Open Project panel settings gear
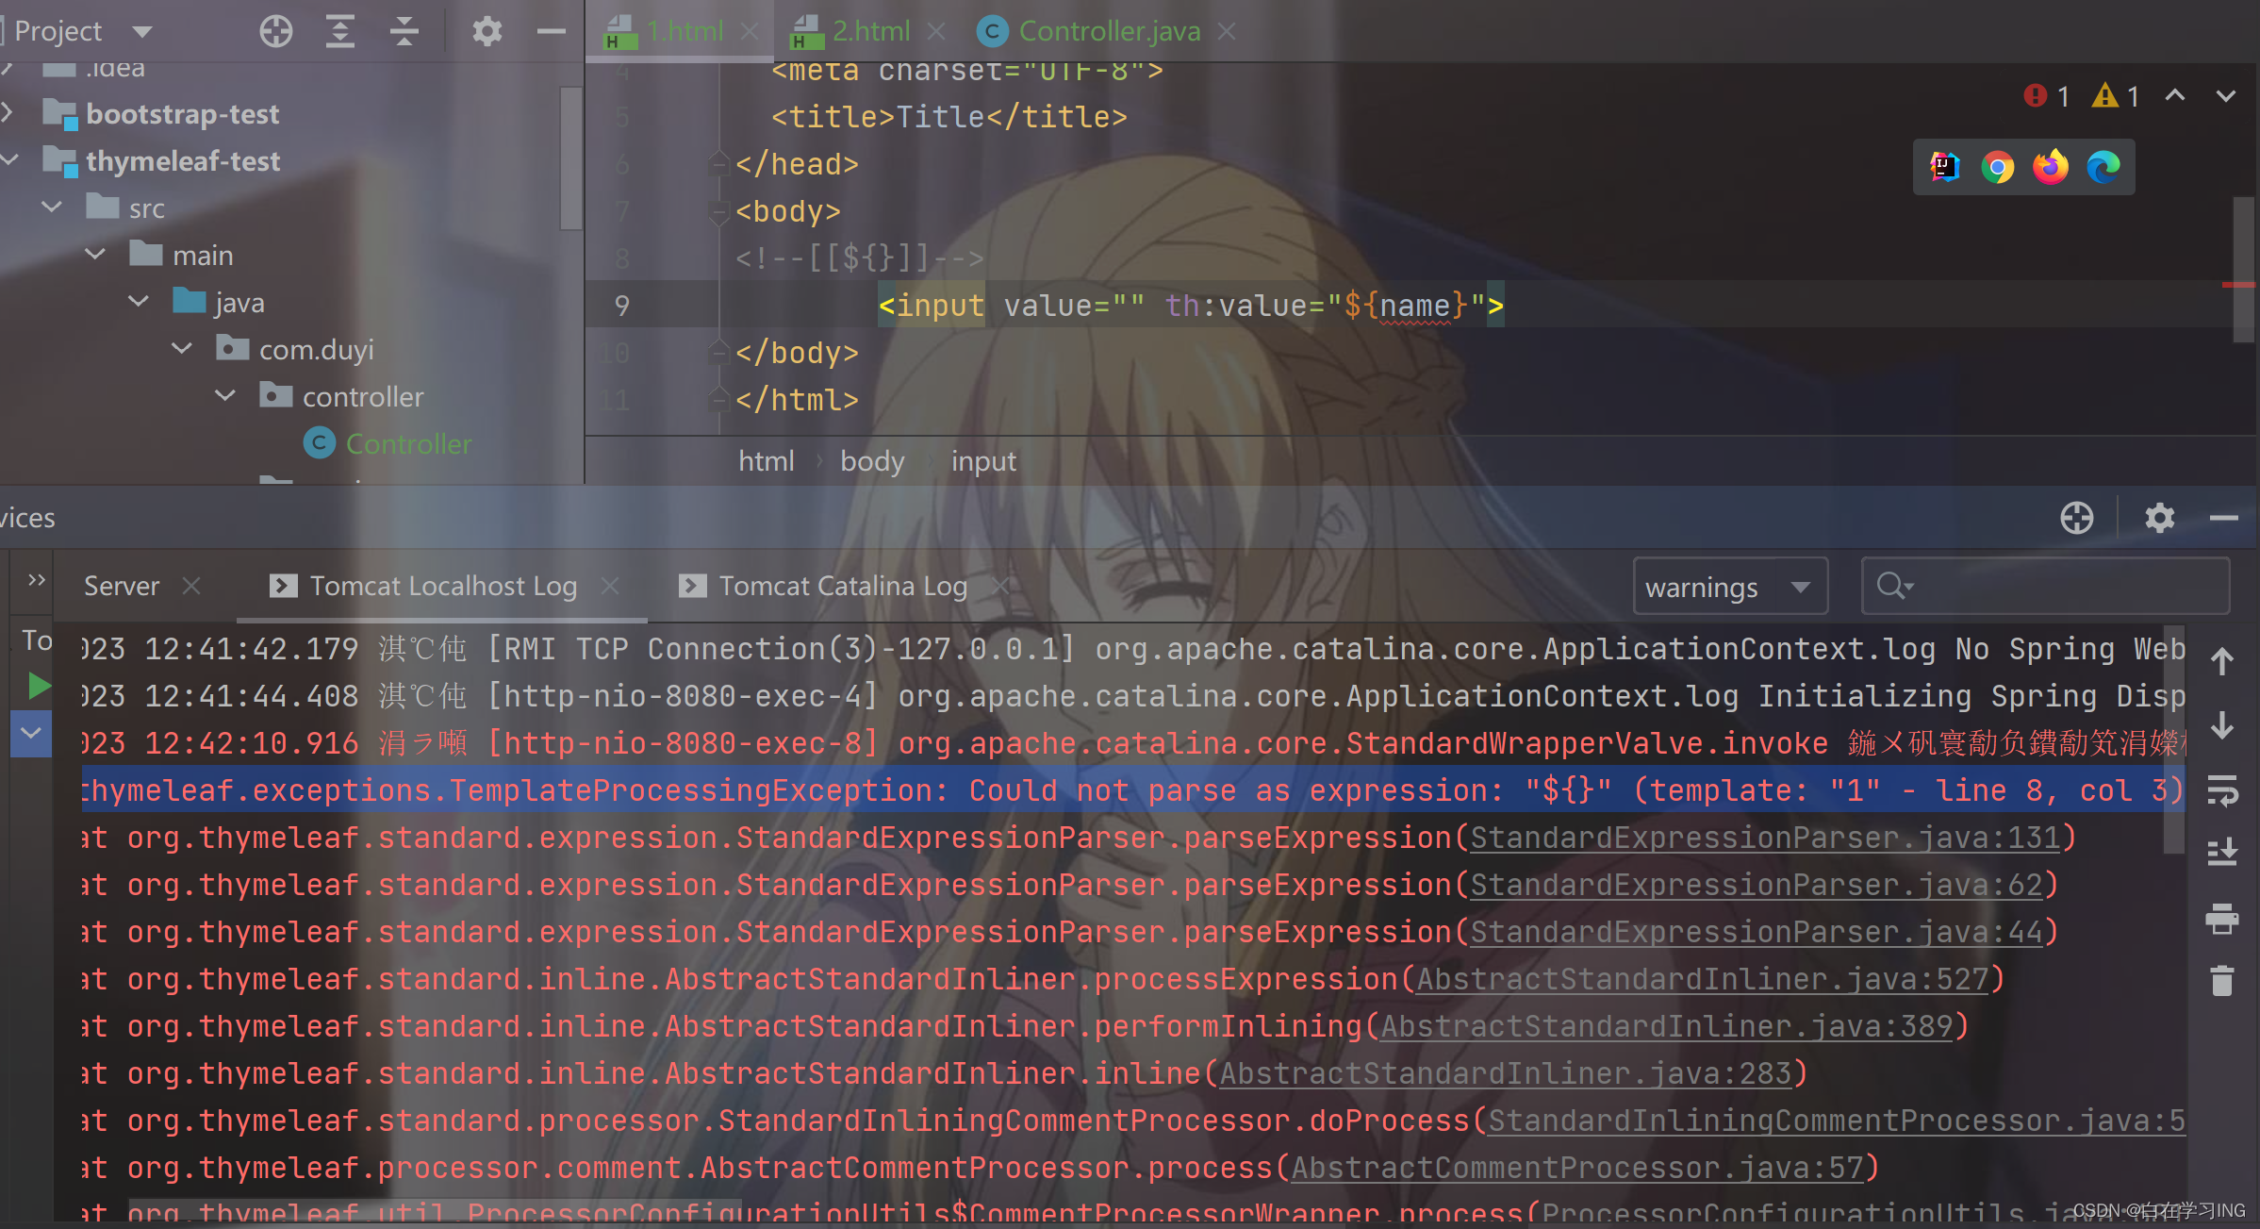 pyautogui.click(x=487, y=31)
